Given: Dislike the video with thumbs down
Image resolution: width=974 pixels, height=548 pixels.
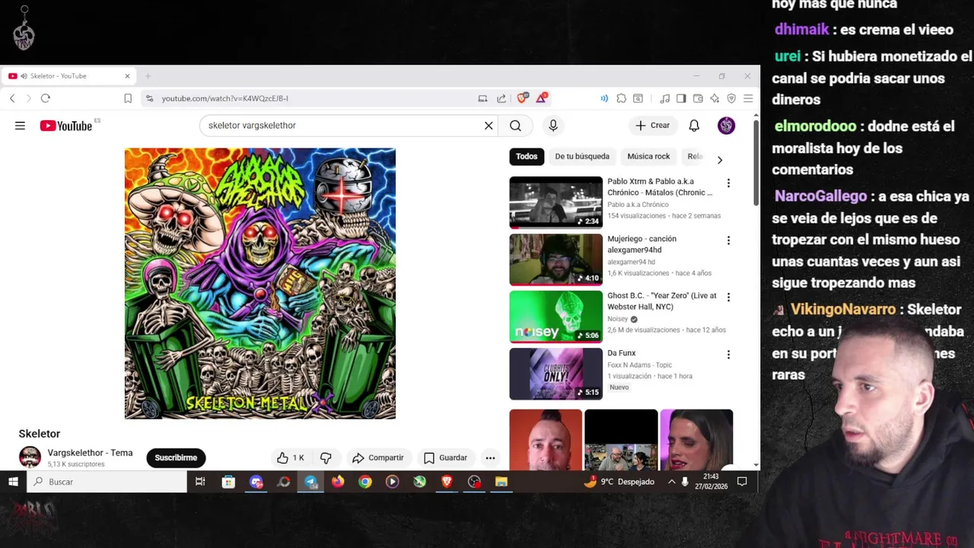Looking at the screenshot, I should [326, 457].
